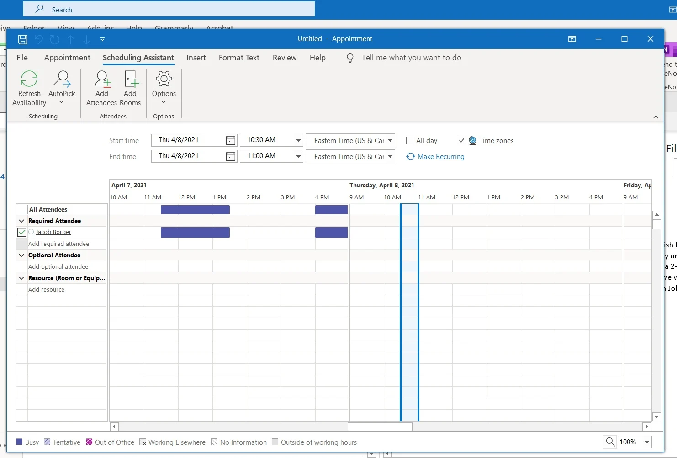The height and width of the screenshot is (458, 677).
Task: Open the Start time calendar picker
Action: click(231, 140)
